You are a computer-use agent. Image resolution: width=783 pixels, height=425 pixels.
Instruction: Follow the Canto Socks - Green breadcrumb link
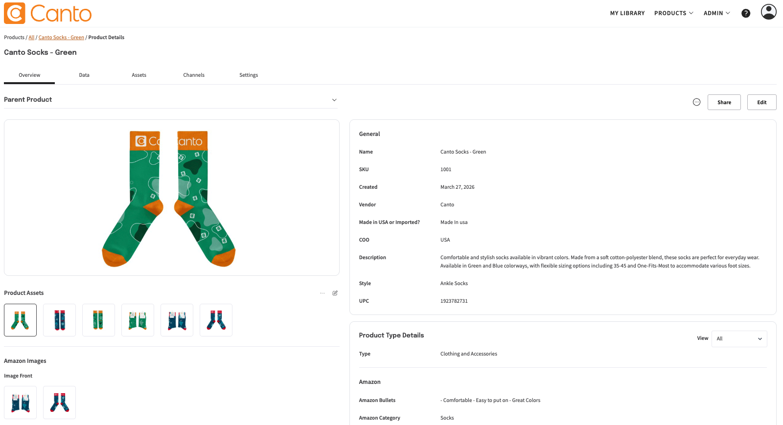[x=61, y=37]
